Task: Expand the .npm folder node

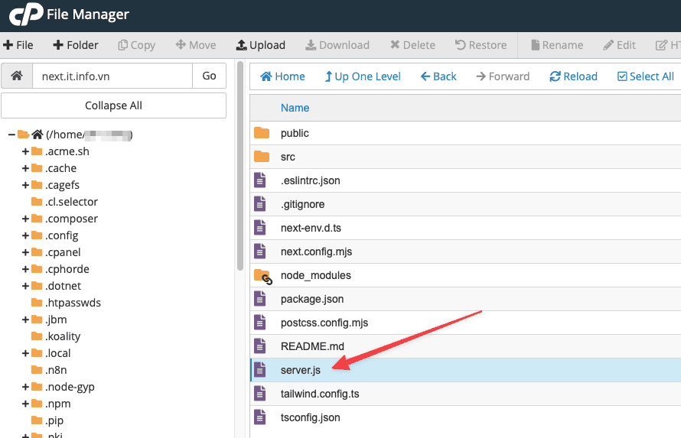Action: pyautogui.click(x=25, y=404)
